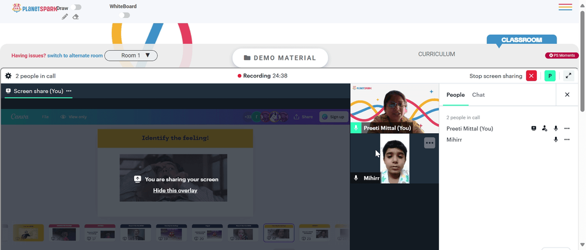Click mic icon on Mihirr's video tile
Viewport: 586px width, 250px height.
(356, 178)
